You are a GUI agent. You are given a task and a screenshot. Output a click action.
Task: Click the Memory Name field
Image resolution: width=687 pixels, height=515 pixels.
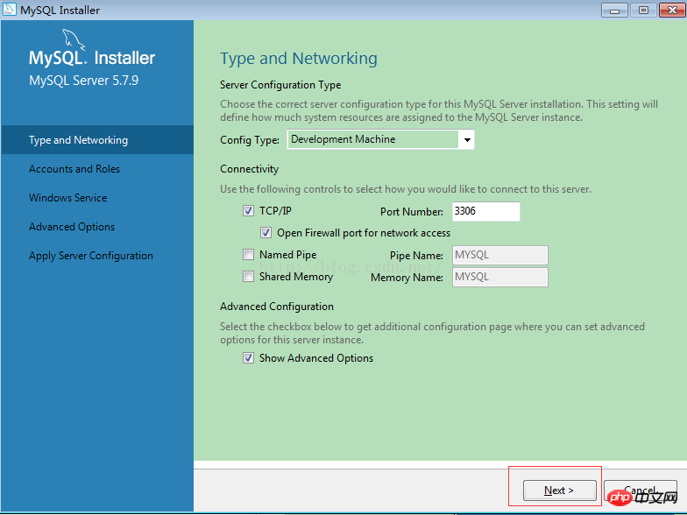[499, 277]
